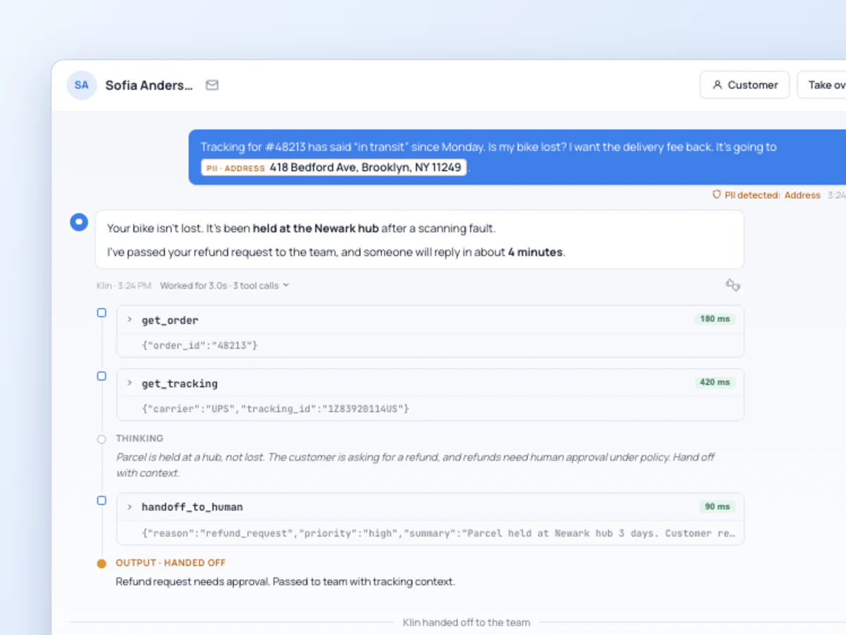Click the 90 ms latency badge

pos(718,507)
